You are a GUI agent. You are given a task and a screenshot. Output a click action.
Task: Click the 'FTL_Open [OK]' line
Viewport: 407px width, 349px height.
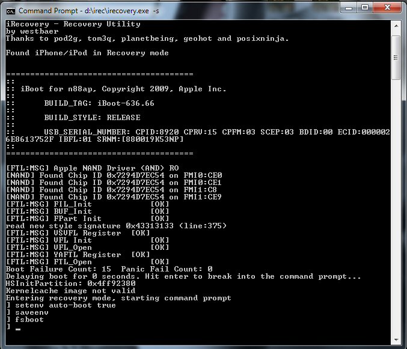(x=88, y=262)
